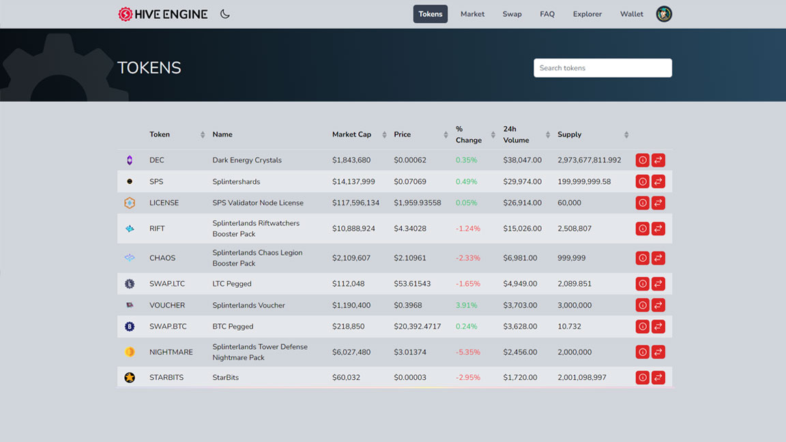Open info for CHAOS token
The image size is (786, 442).
click(x=642, y=258)
